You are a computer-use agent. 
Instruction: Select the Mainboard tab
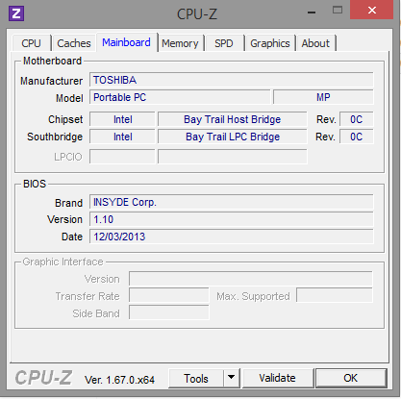127,42
